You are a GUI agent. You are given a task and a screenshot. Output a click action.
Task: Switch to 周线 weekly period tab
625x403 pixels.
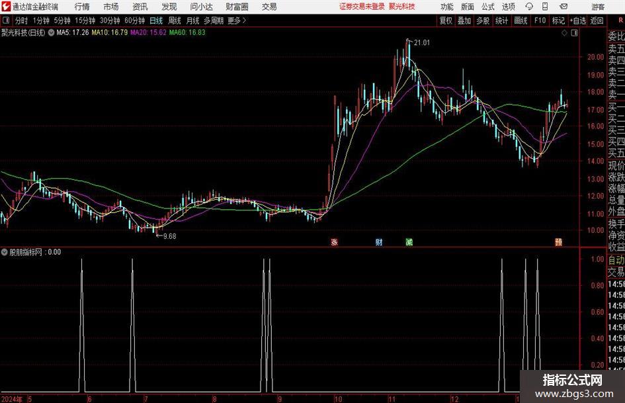tap(174, 21)
